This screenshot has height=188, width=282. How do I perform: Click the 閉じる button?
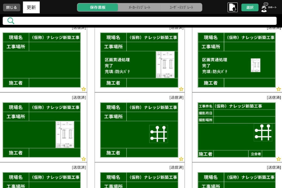[11, 7]
